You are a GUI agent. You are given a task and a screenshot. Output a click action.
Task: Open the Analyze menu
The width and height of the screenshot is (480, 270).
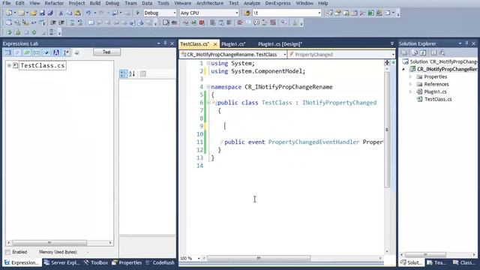(252, 3)
